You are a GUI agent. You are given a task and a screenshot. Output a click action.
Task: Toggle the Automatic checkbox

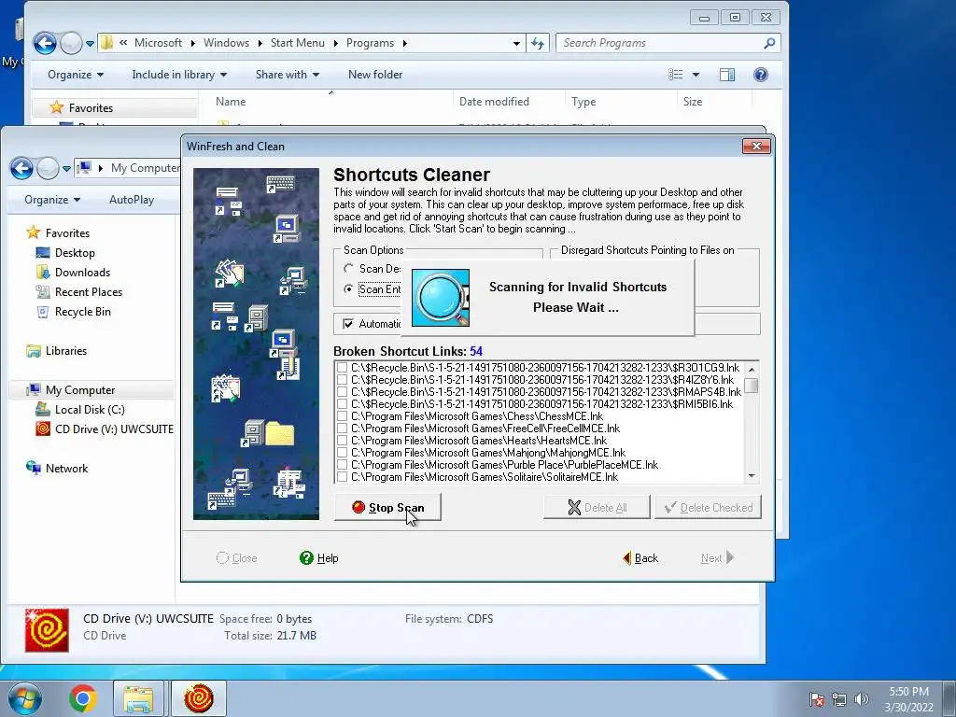pos(348,324)
